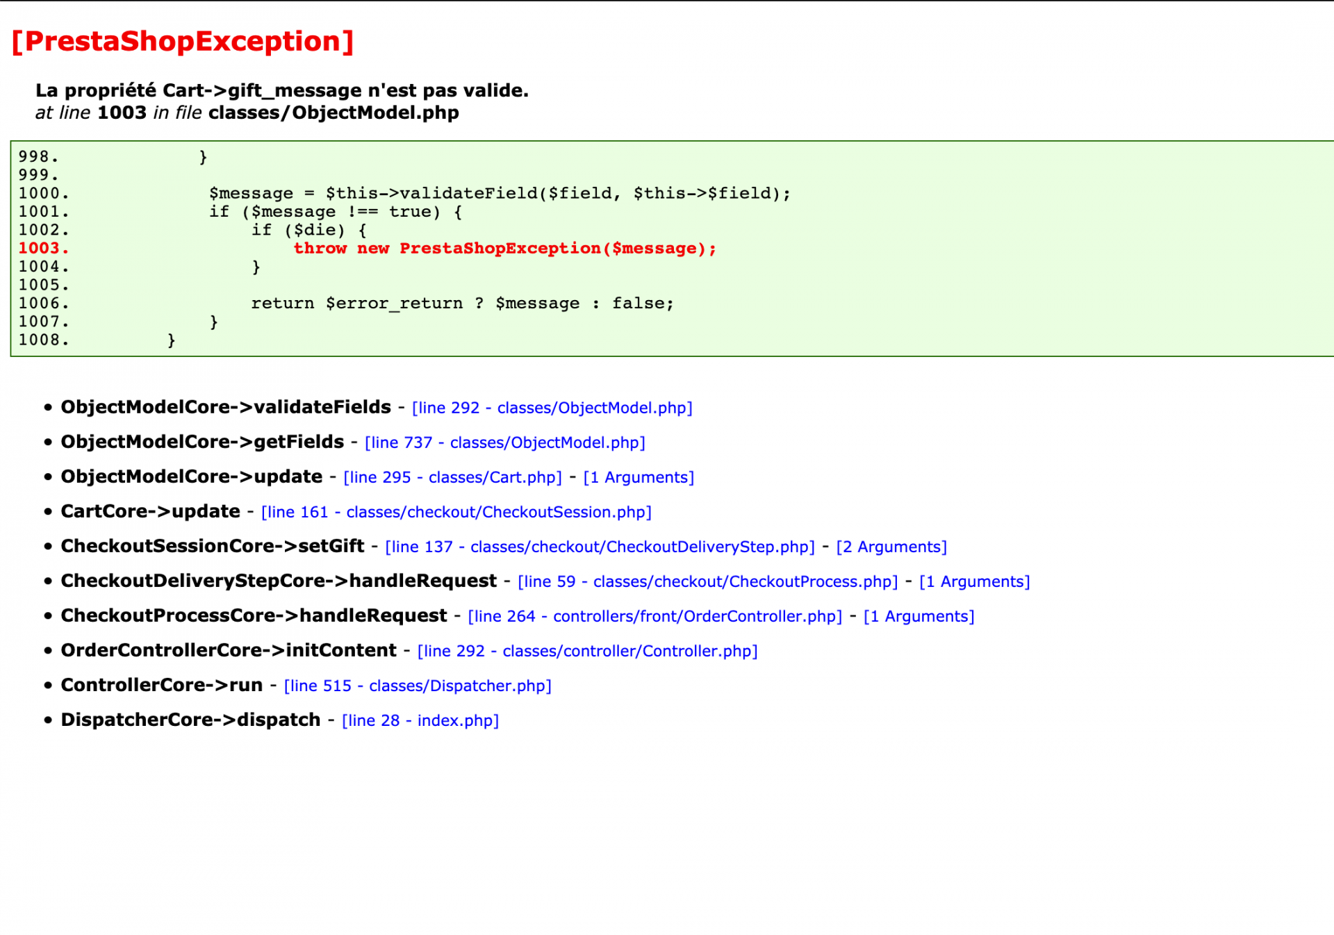Open line 264 OrderController.php link
Viewport: 1334px width, 935px height.
(x=655, y=616)
